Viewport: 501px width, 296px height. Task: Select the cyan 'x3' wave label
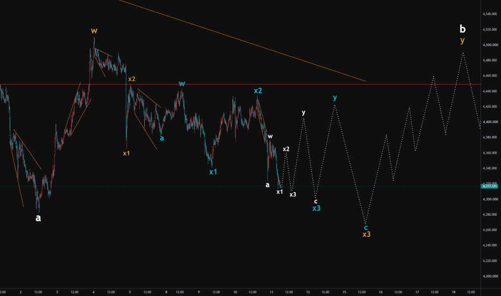[316, 208]
